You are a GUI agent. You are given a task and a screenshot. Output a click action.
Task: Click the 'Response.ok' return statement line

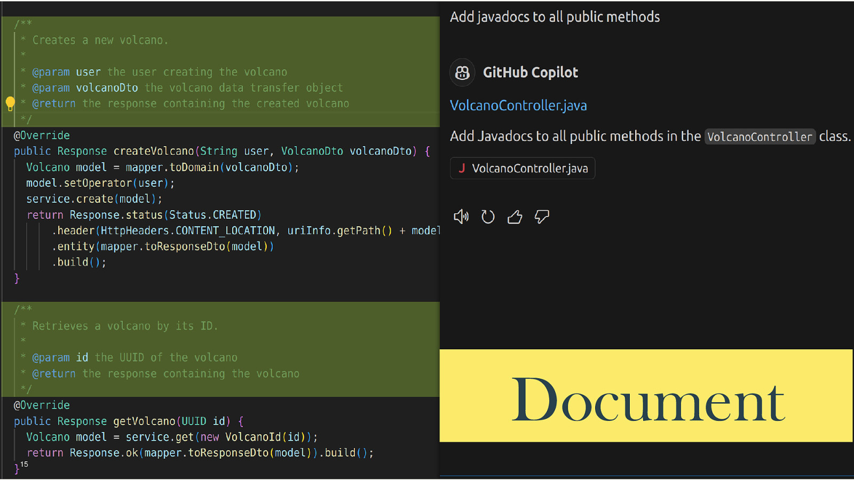(x=200, y=453)
